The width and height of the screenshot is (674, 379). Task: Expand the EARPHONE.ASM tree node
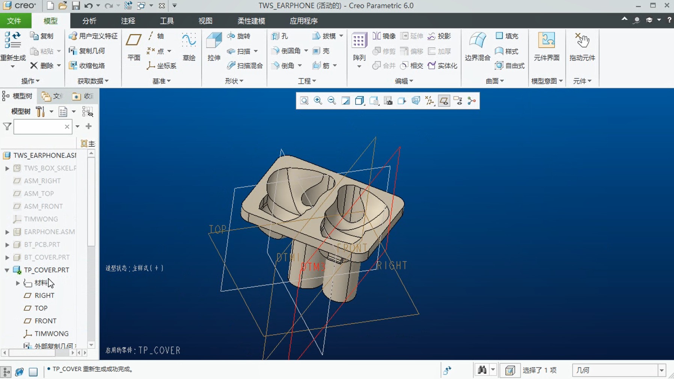click(7, 232)
